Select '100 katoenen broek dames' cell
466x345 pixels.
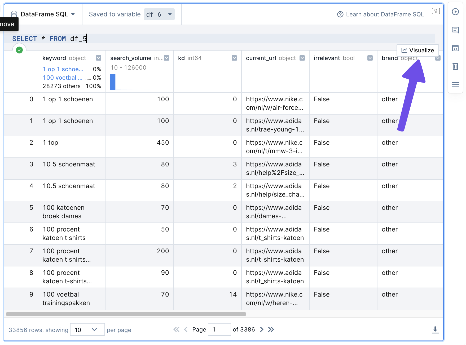coord(72,212)
